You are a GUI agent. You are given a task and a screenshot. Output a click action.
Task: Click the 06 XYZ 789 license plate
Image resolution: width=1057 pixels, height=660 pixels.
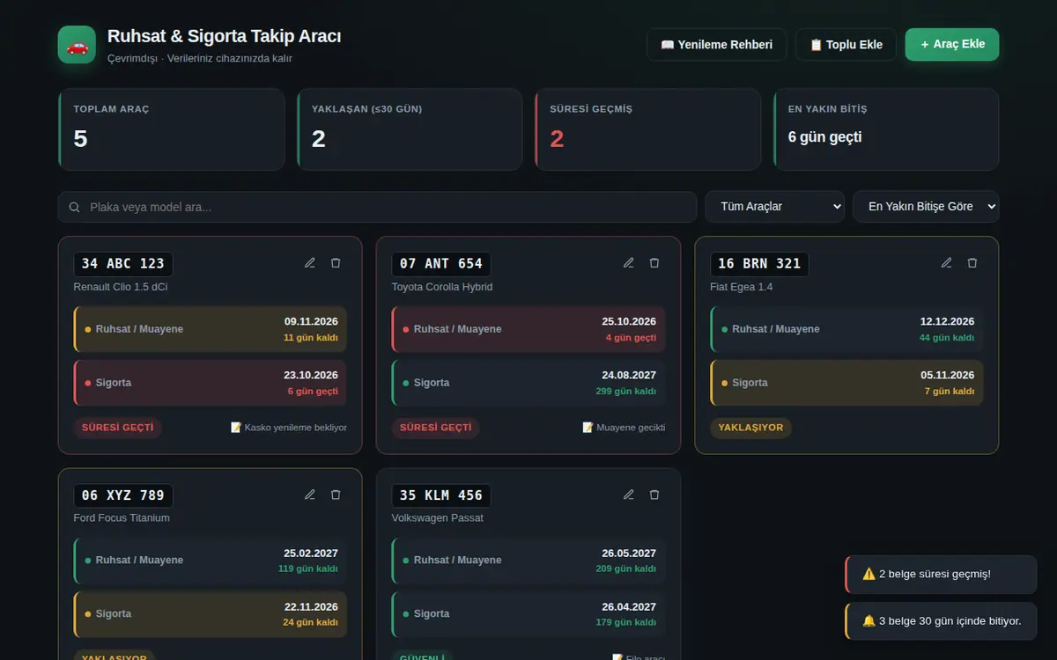click(123, 495)
